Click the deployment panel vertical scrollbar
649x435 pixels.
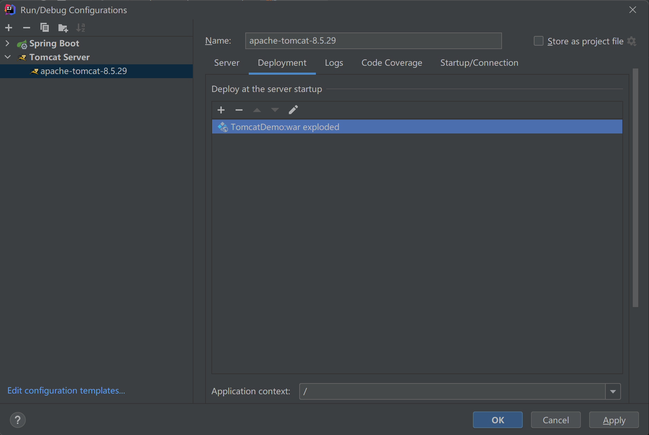point(635,188)
